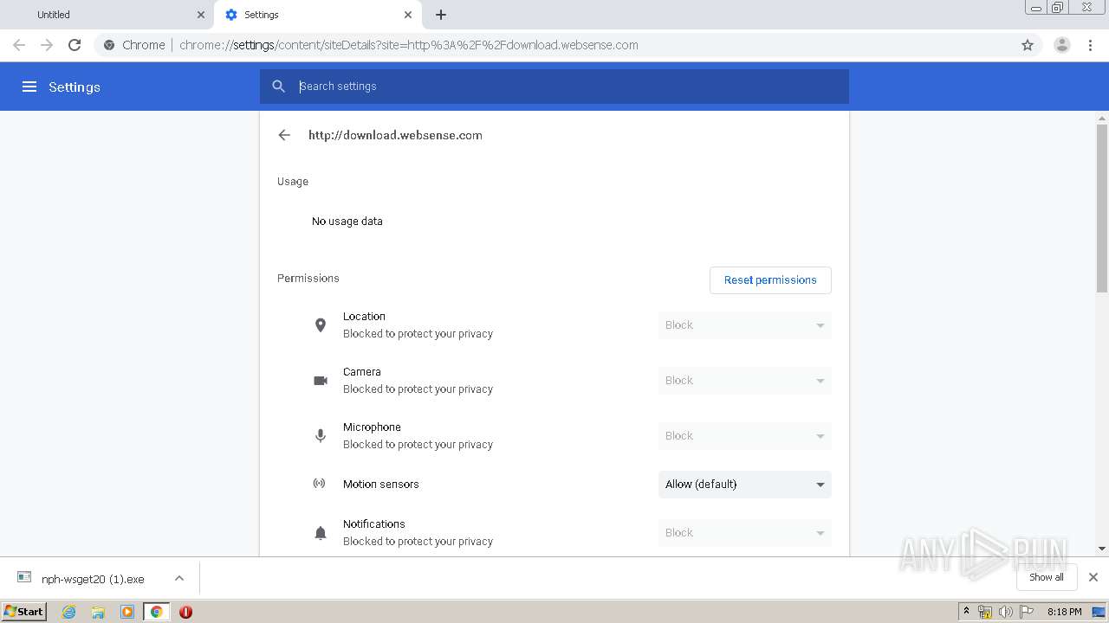Click the Notifications bell icon
1109x623 pixels.
tap(321, 533)
